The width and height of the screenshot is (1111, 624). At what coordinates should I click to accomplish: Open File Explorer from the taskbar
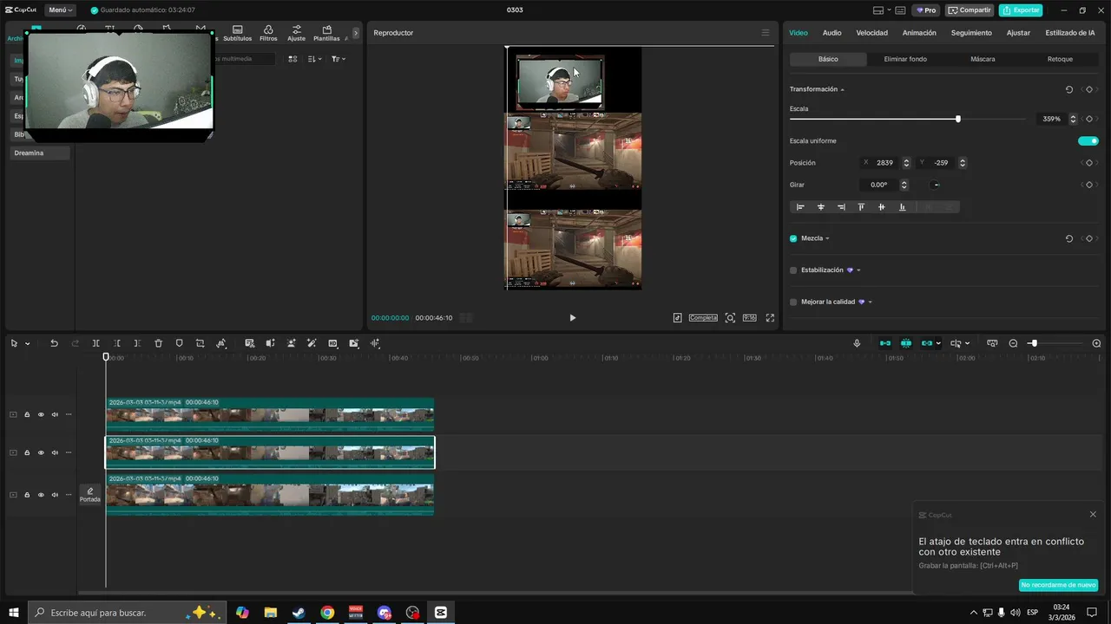point(270,613)
